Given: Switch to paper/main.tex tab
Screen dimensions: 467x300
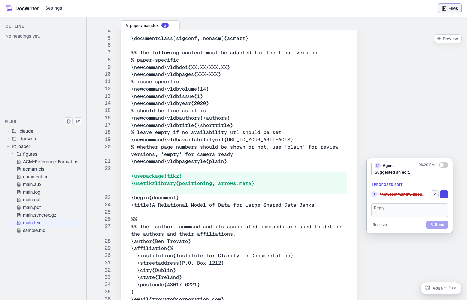Looking at the screenshot, I should 150,25.
